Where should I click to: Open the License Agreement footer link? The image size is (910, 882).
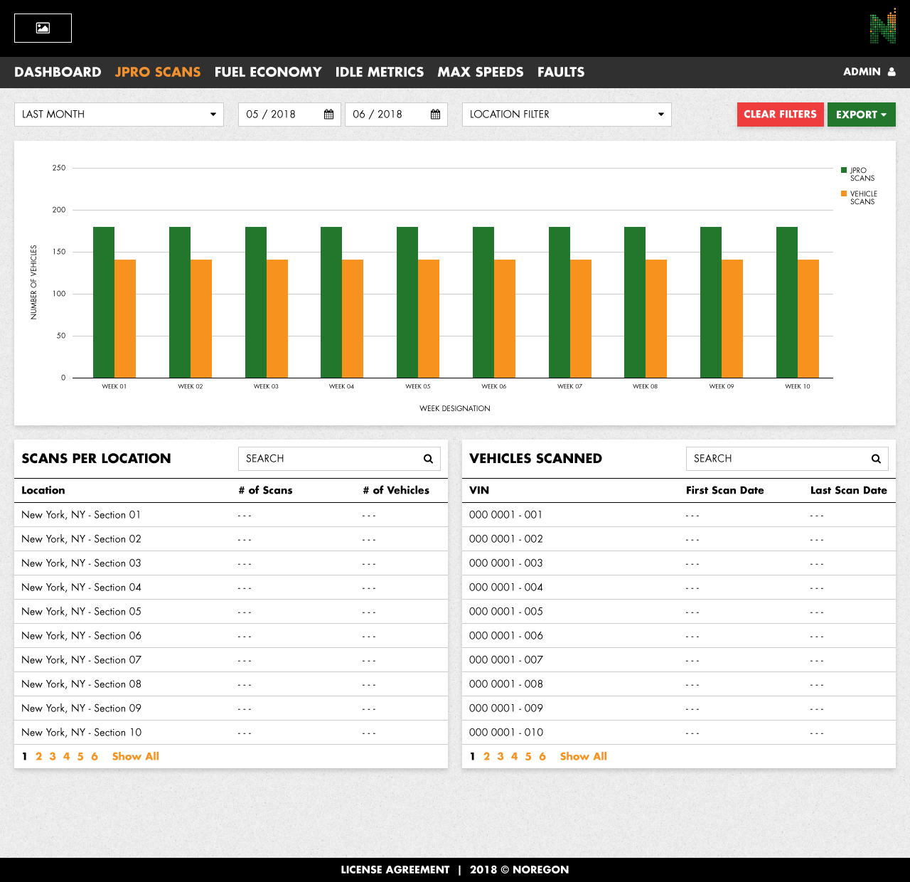(x=395, y=869)
